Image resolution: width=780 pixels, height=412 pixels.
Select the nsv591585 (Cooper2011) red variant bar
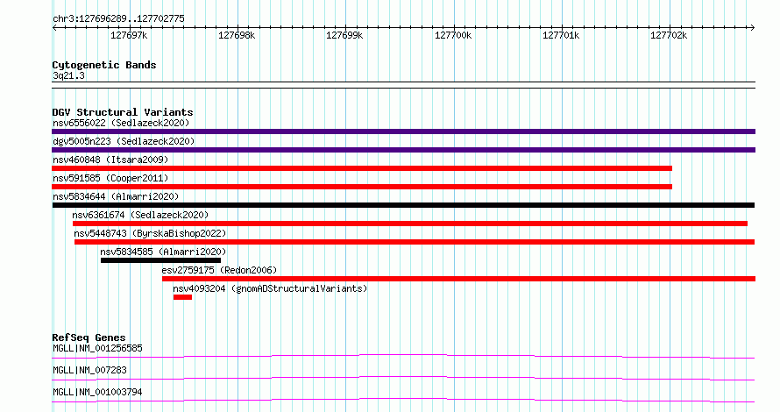pos(362,187)
